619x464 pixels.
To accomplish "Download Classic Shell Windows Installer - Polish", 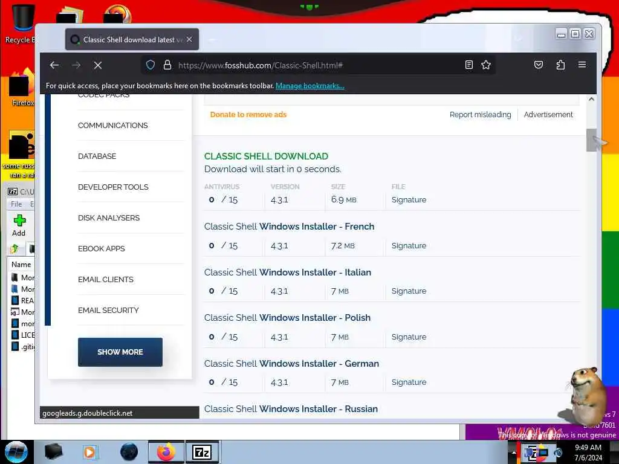I will pos(287,318).
